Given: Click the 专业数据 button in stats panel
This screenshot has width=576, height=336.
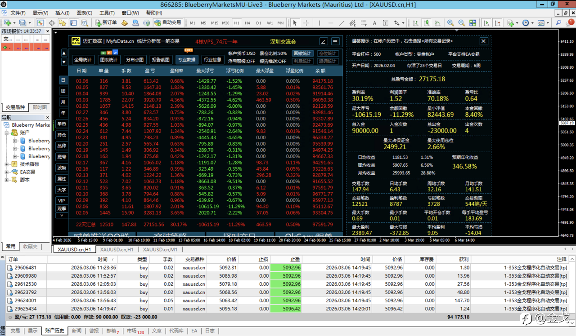Looking at the screenshot, I should pyautogui.click(x=186, y=60).
